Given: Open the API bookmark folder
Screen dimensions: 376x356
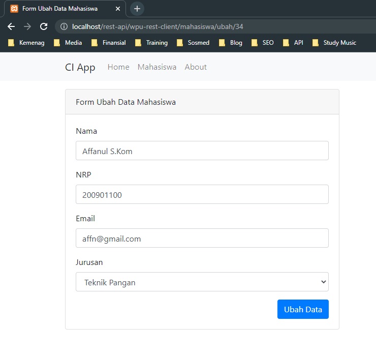Looking at the screenshot, I should (293, 43).
